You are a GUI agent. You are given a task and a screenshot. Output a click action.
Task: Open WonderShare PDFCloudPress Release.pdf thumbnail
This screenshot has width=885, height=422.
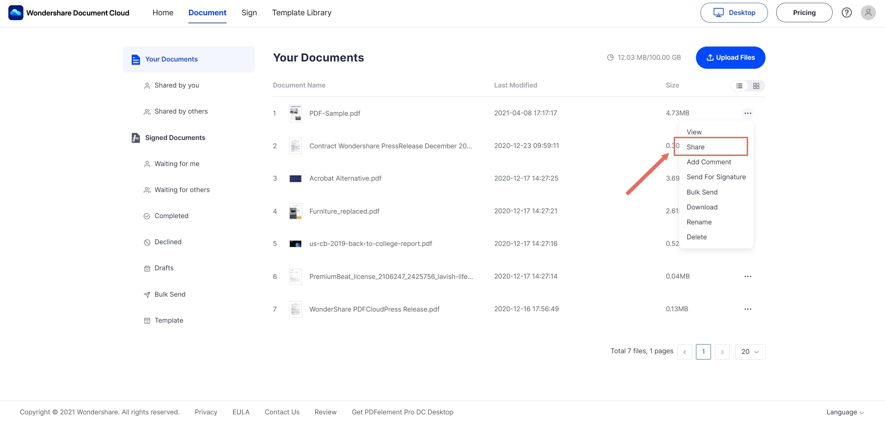point(295,309)
